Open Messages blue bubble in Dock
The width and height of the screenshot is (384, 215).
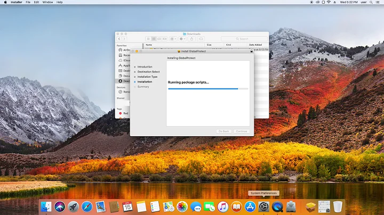pos(196,207)
